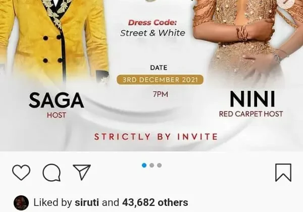
Task: Tap the Dress Code heading on the flyer
Action: click(153, 23)
